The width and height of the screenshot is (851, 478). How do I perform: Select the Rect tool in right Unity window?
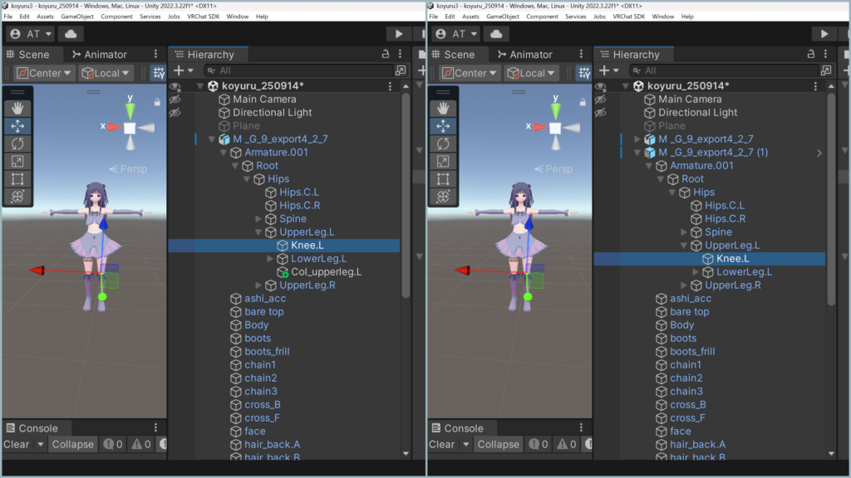[443, 179]
